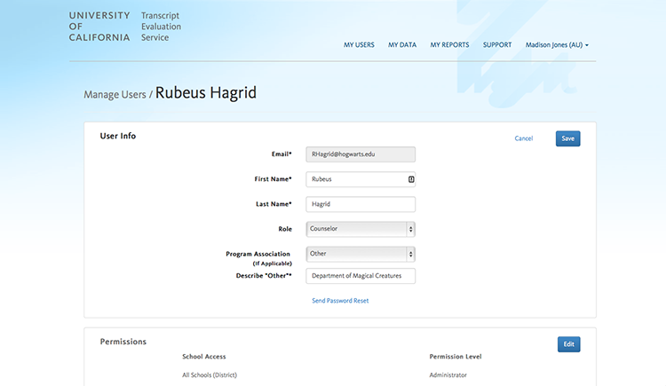
Task: Click the autofill icon in First Name field
Action: pos(410,179)
